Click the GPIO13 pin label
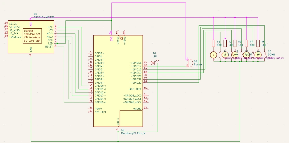The width and height of the screenshot is (289, 143). pyautogui.click(x=99, y=96)
